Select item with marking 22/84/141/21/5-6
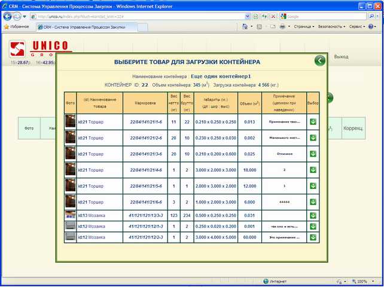 [313, 186]
